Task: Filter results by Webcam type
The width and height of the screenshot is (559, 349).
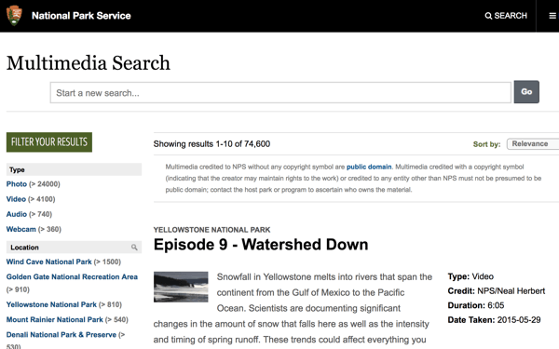Action: point(21,229)
